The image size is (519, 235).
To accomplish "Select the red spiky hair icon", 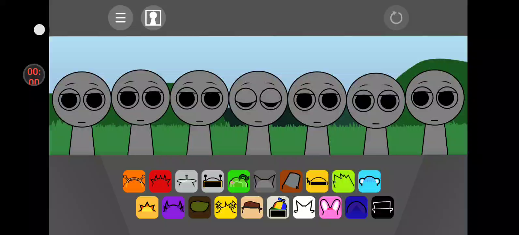I will coord(160,181).
